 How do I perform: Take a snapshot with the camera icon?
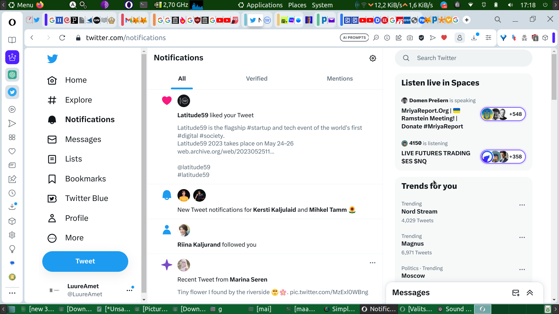(410, 38)
